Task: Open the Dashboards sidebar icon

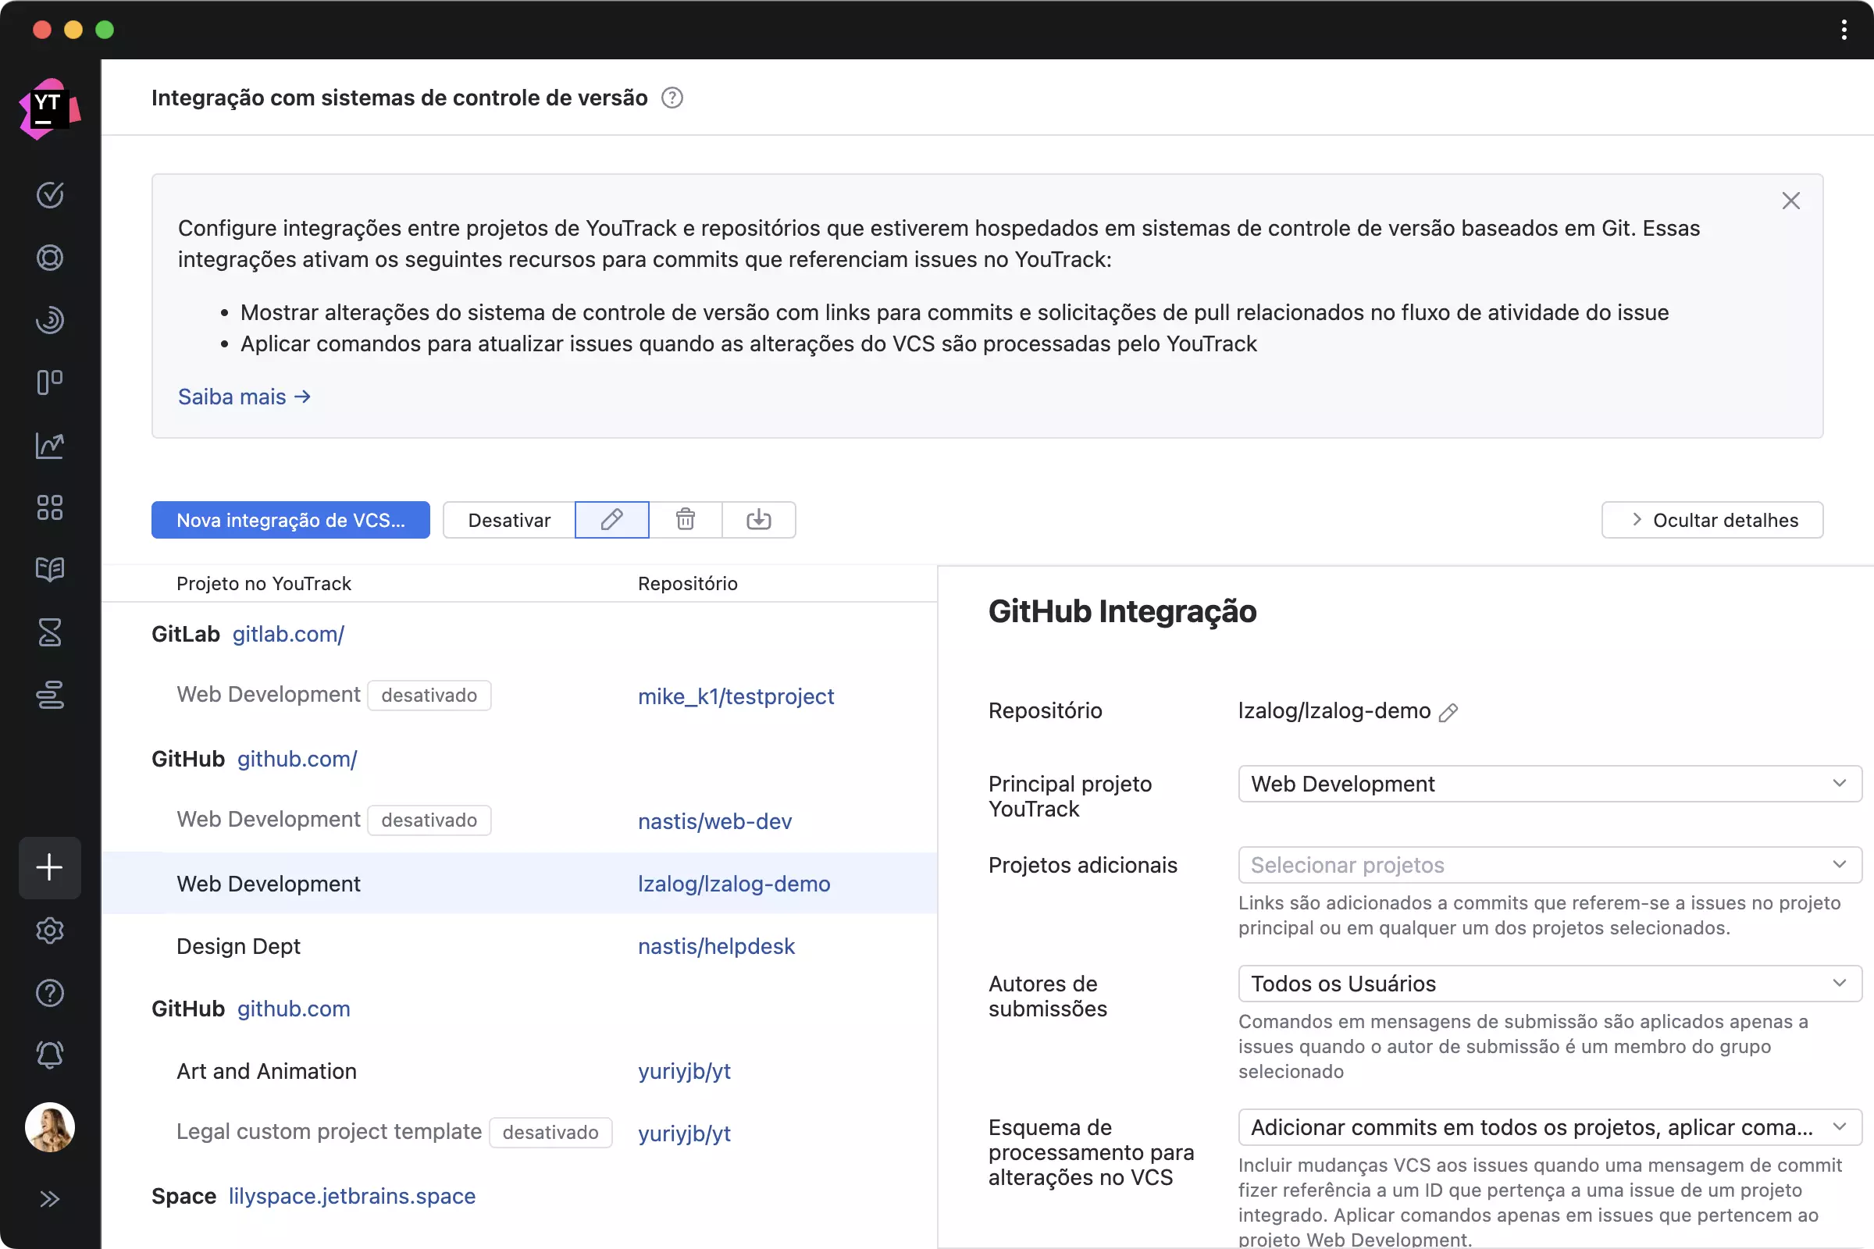Action: click(49, 507)
